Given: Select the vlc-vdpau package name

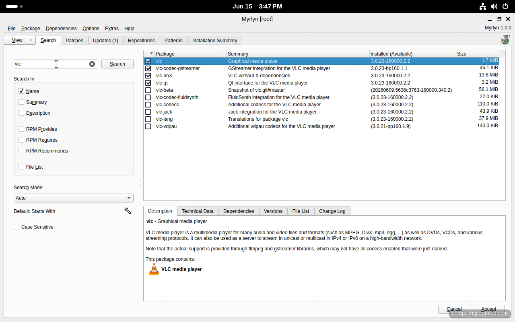Looking at the screenshot, I should click(x=167, y=126).
